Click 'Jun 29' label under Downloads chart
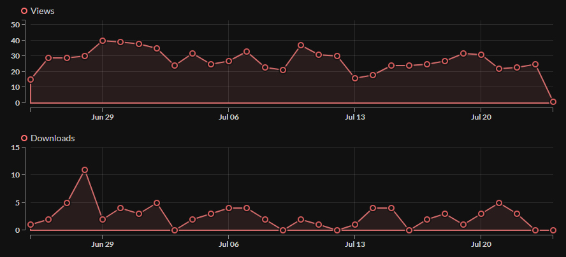 (103, 244)
